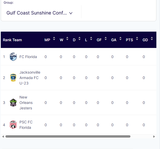The height and width of the screenshot is (149, 160).
Task: Click the horizontal scrollbar right arrow
Action: [154, 137]
